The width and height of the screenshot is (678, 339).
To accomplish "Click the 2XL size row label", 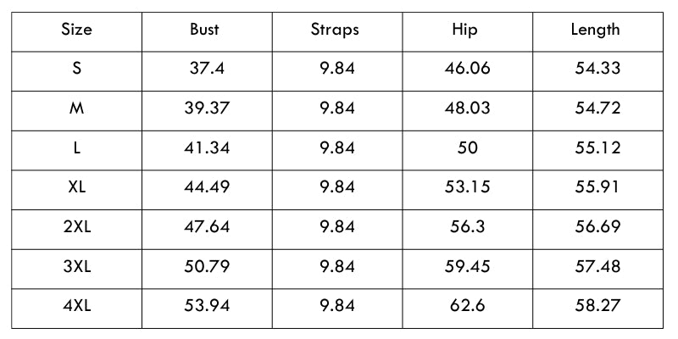I will click(76, 227).
